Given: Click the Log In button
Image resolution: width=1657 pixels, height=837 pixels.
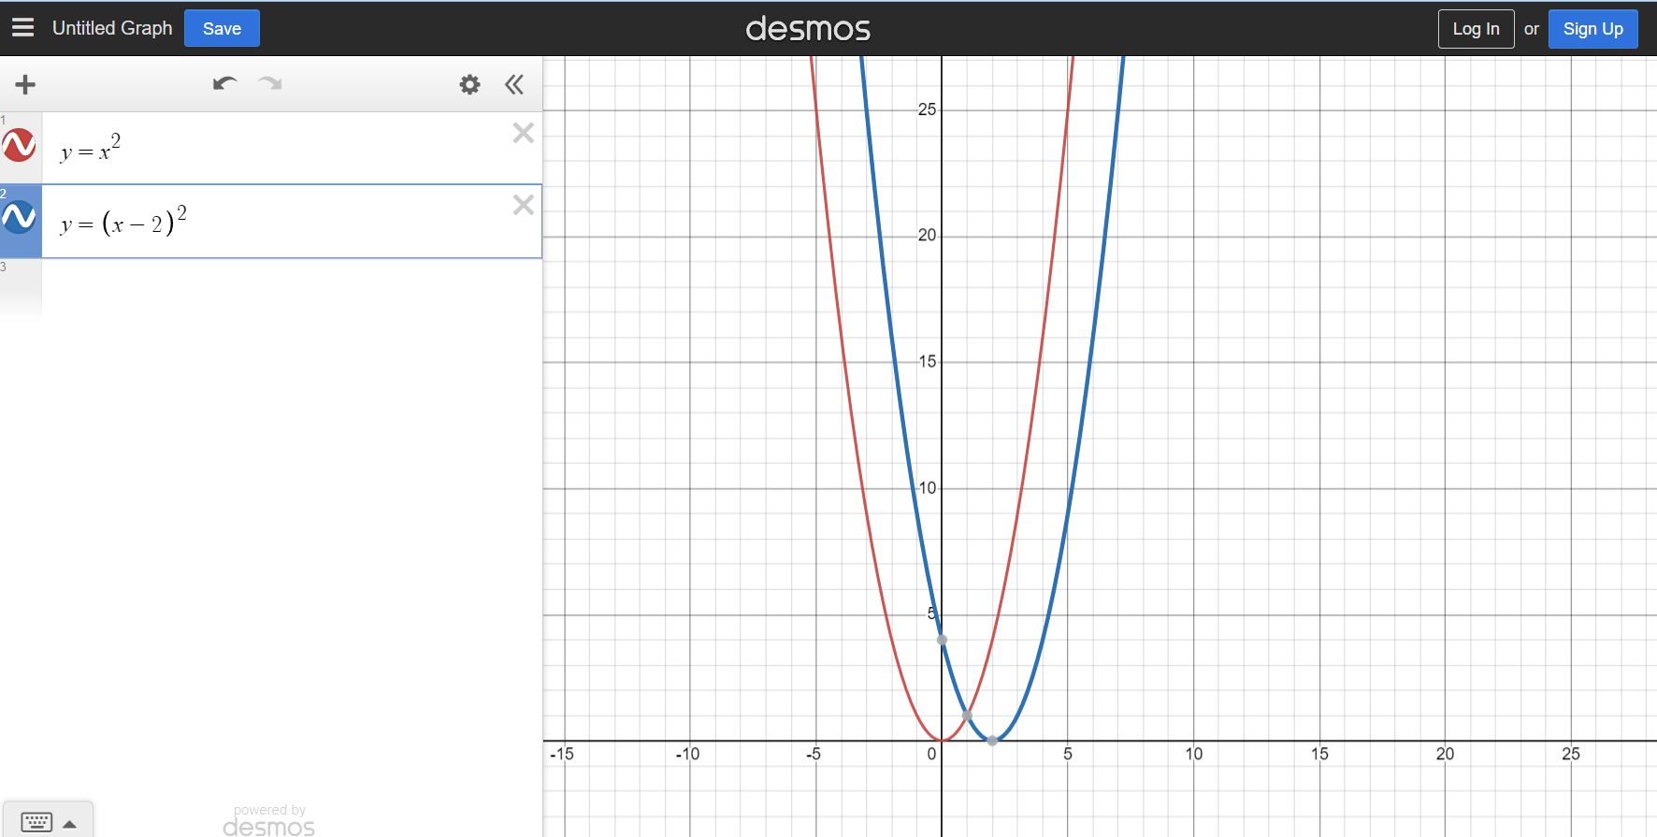Looking at the screenshot, I should (1476, 29).
